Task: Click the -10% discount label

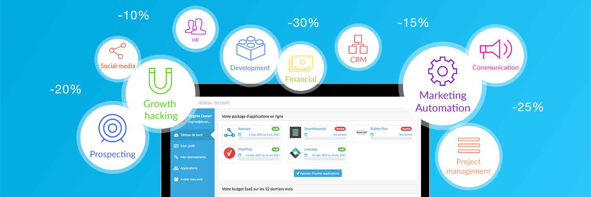Action: pyautogui.click(x=134, y=15)
